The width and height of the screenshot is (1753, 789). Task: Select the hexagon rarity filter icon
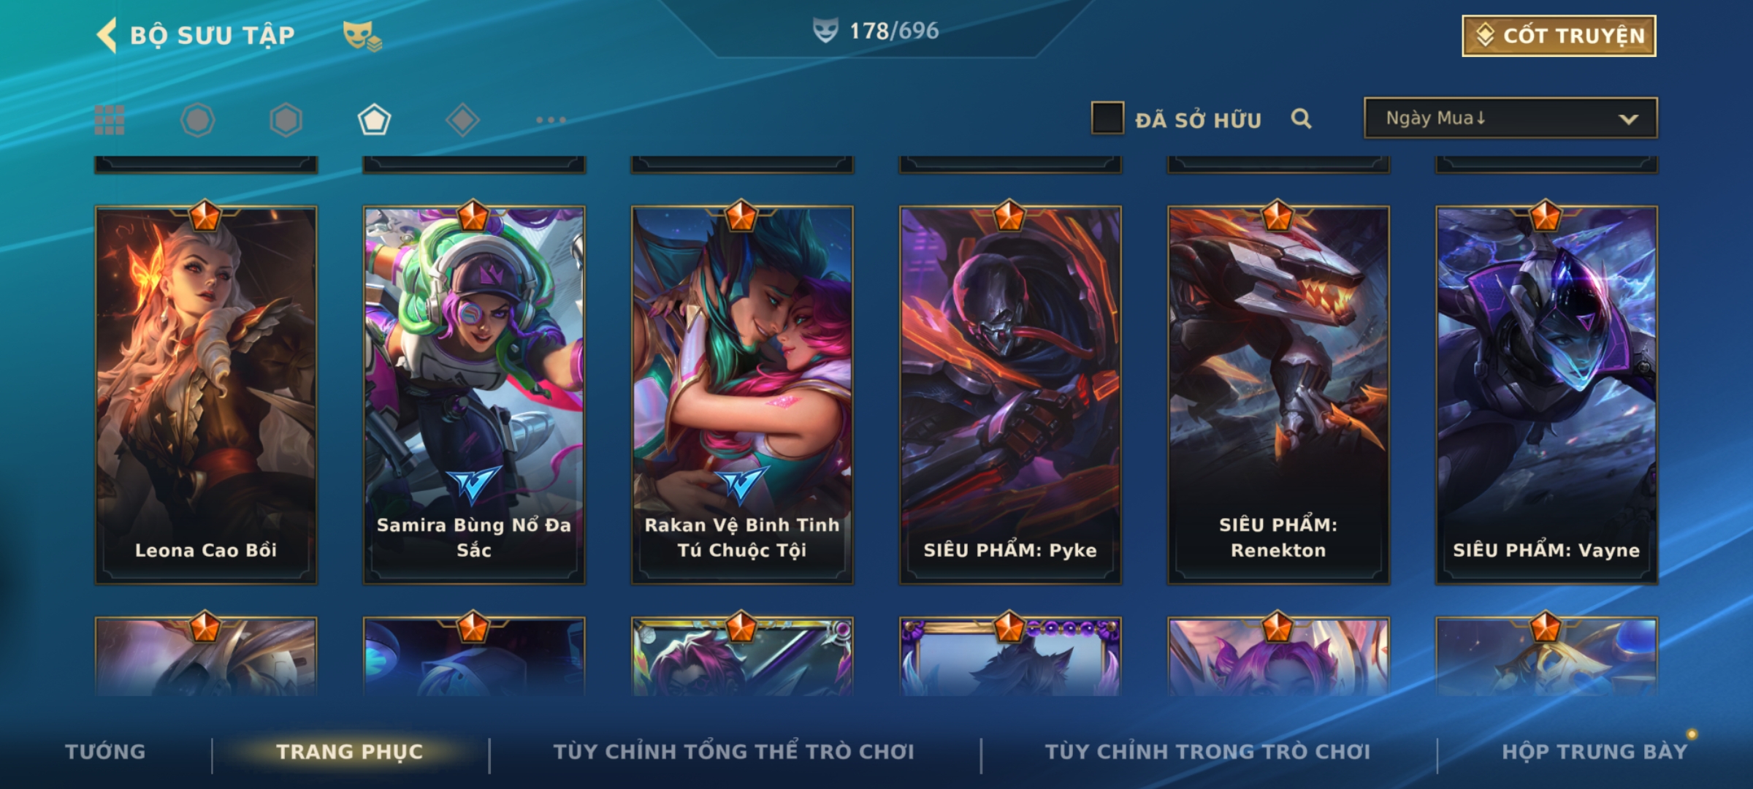(x=286, y=120)
